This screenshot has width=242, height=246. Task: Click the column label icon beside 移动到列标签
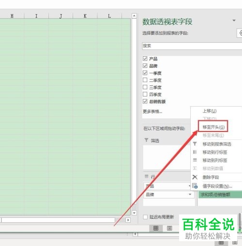tap(195, 160)
